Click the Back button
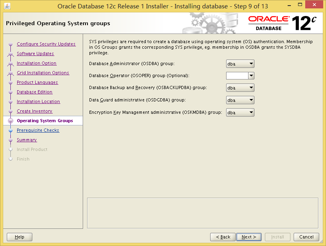 (x=223, y=237)
